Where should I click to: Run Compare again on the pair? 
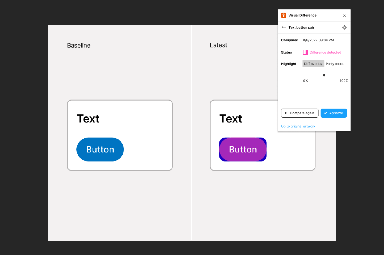[300, 113]
